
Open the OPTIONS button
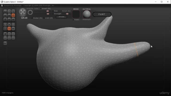click(x=61, y=17)
